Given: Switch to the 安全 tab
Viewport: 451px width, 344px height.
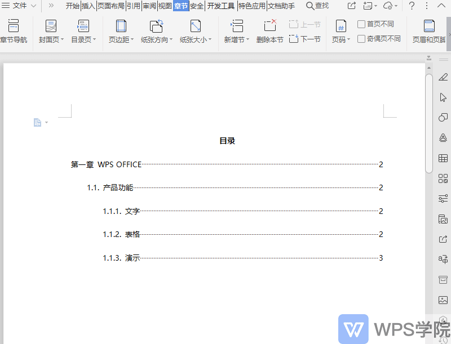Looking at the screenshot, I should [x=197, y=6].
